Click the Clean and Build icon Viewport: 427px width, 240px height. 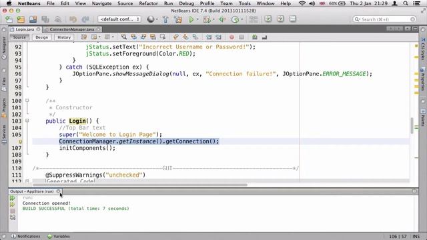click(x=178, y=19)
